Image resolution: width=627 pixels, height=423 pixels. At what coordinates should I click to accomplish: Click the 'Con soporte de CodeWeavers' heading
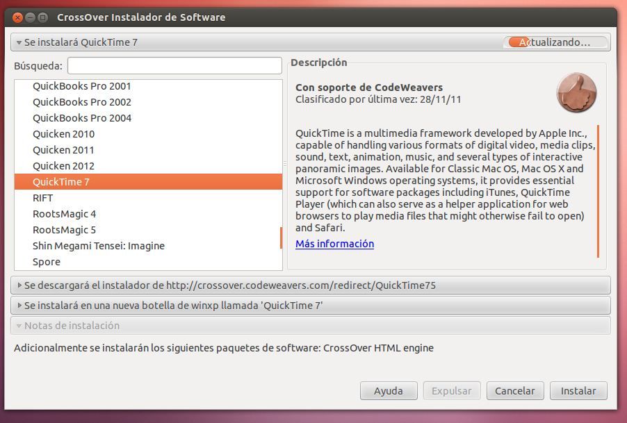pyautogui.click(x=369, y=87)
